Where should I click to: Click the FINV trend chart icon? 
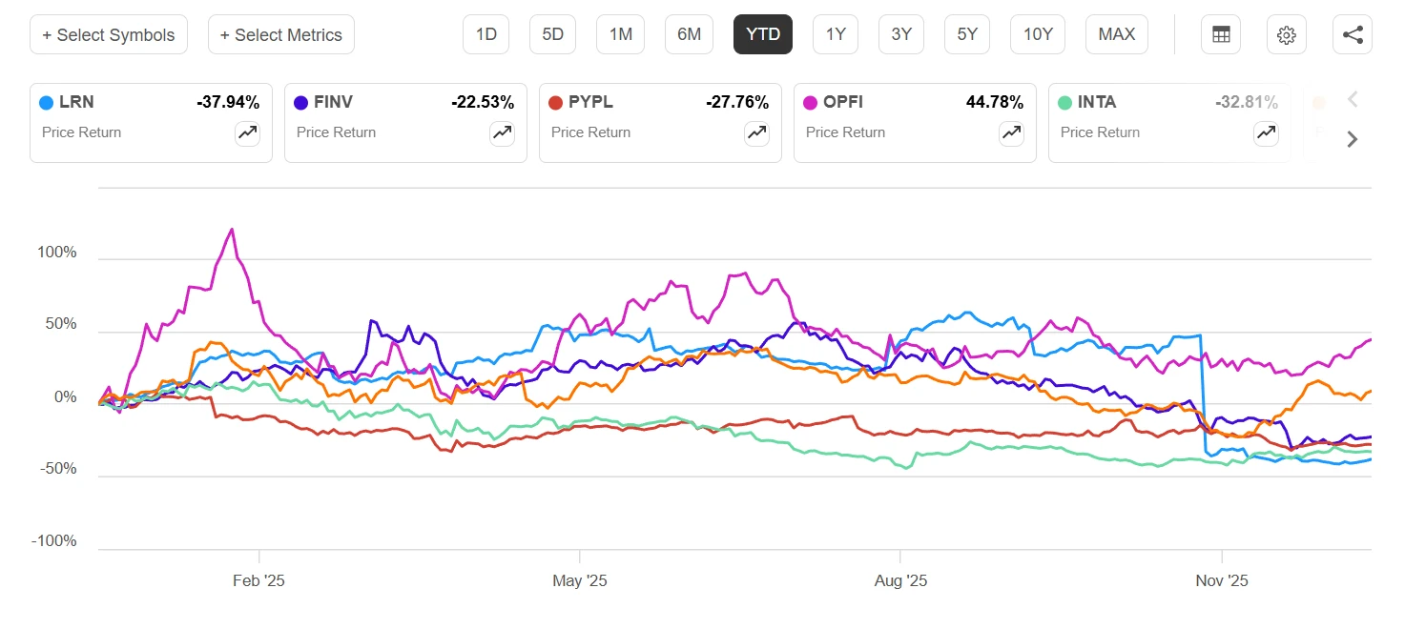pyautogui.click(x=503, y=133)
